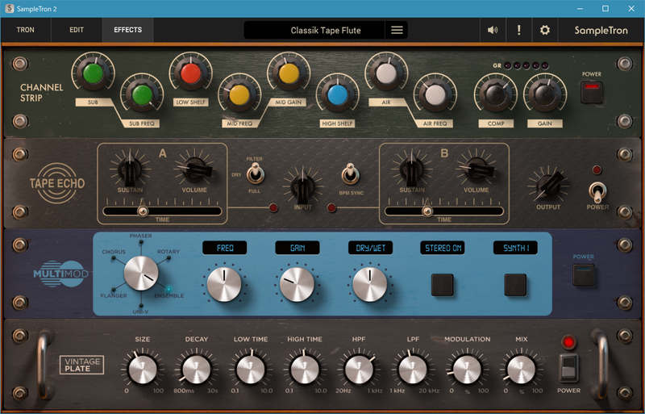The height and width of the screenshot is (414, 645).
Task: Click Tape Echo A VOLUME knob
Action: [194, 169]
